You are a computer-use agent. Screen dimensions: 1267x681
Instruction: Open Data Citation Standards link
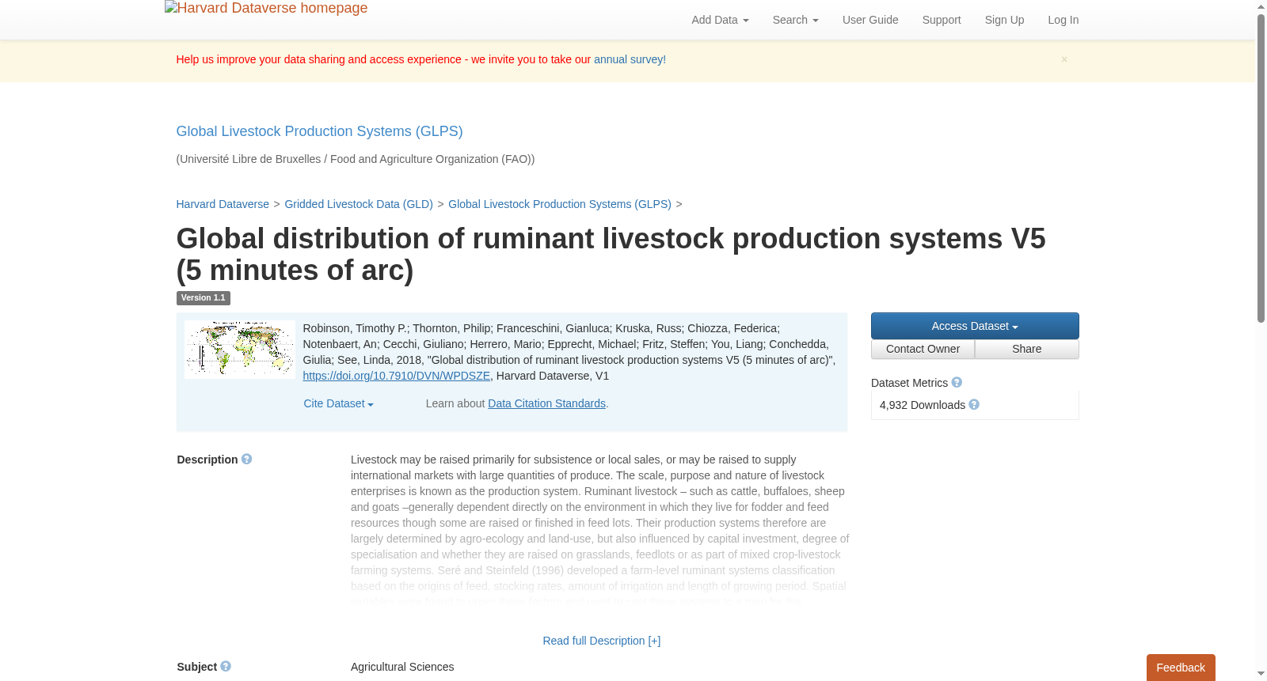point(546,403)
